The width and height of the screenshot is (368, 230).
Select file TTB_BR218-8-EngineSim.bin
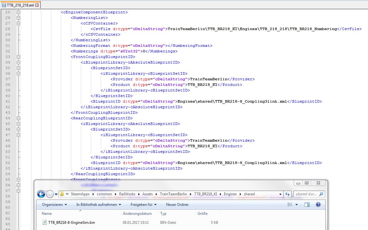(71, 223)
